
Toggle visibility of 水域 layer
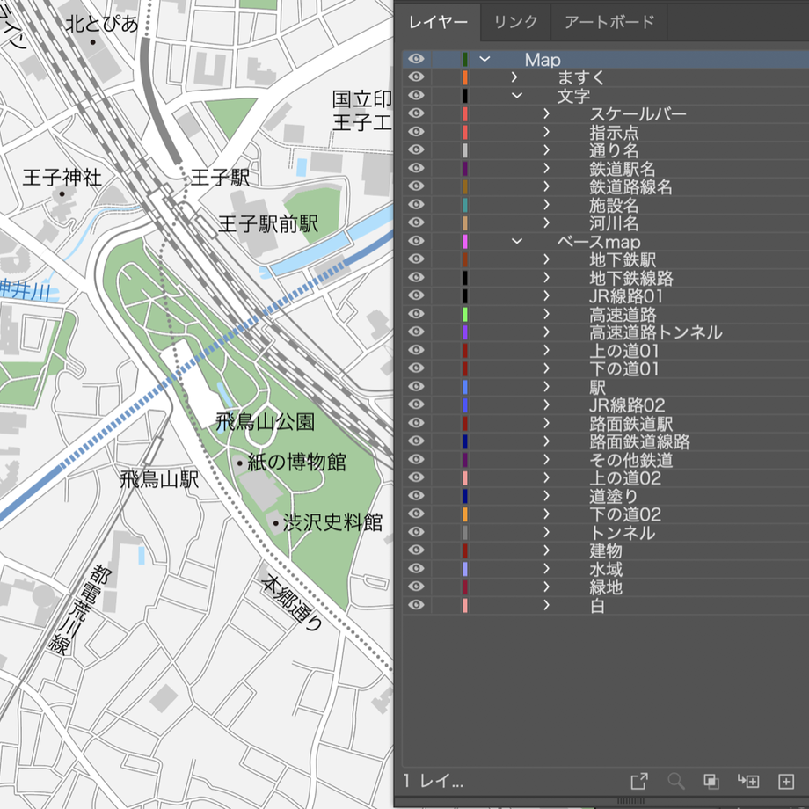(x=416, y=569)
